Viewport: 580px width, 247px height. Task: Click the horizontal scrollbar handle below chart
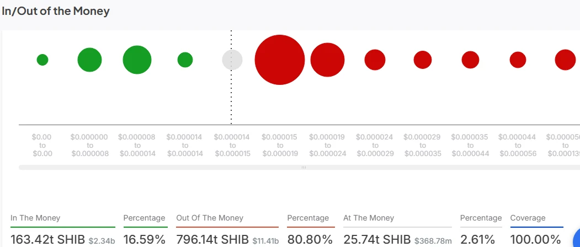click(x=304, y=167)
